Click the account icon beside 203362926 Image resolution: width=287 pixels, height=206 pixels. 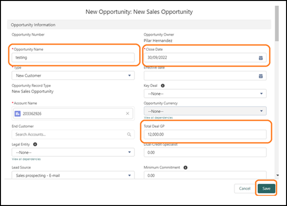tap(18, 114)
